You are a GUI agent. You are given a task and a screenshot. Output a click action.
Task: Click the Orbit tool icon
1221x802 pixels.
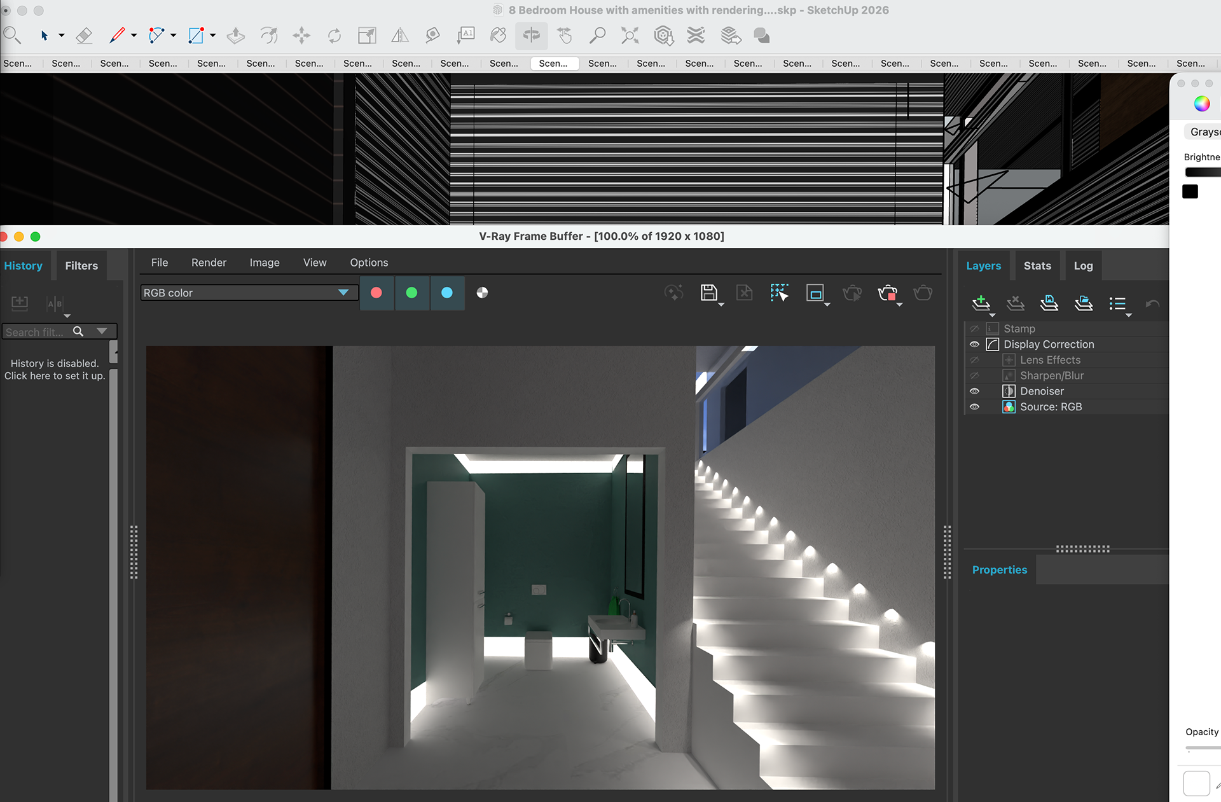tap(532, 36)
